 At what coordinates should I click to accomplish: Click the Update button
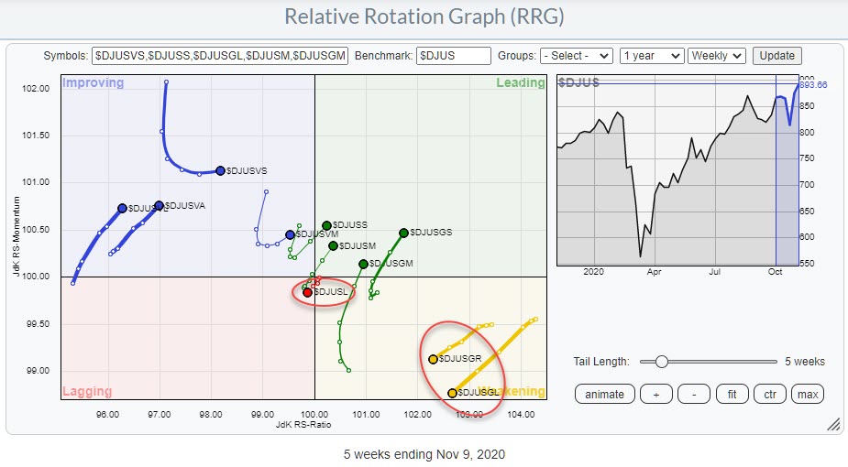click(776, 56)
